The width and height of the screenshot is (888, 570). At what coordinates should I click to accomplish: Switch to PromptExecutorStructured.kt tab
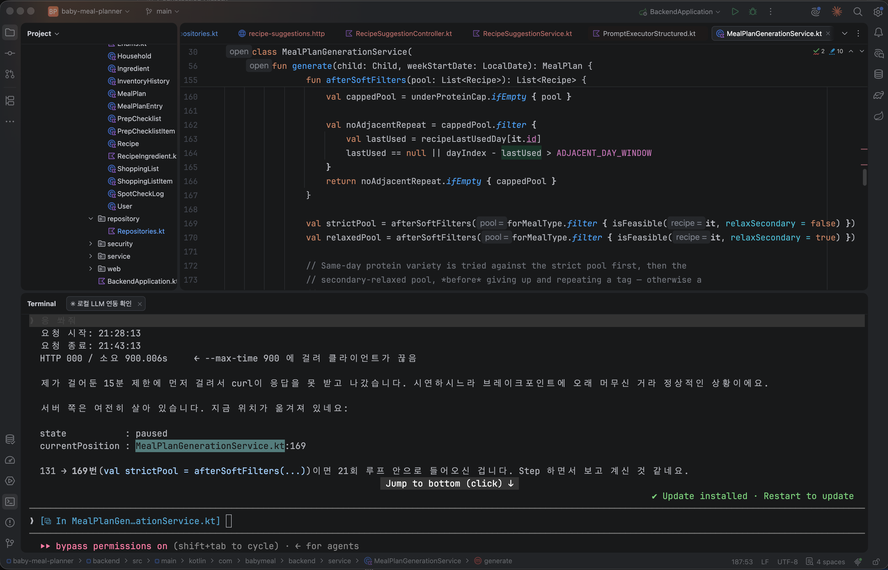tap(644, 33)
